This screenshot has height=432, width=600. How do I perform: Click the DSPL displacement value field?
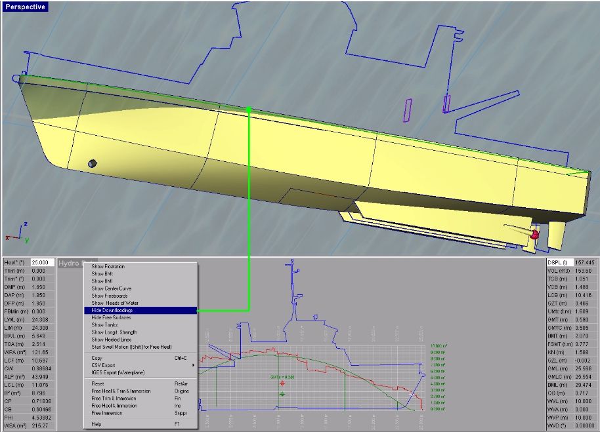tap(586, 262)
